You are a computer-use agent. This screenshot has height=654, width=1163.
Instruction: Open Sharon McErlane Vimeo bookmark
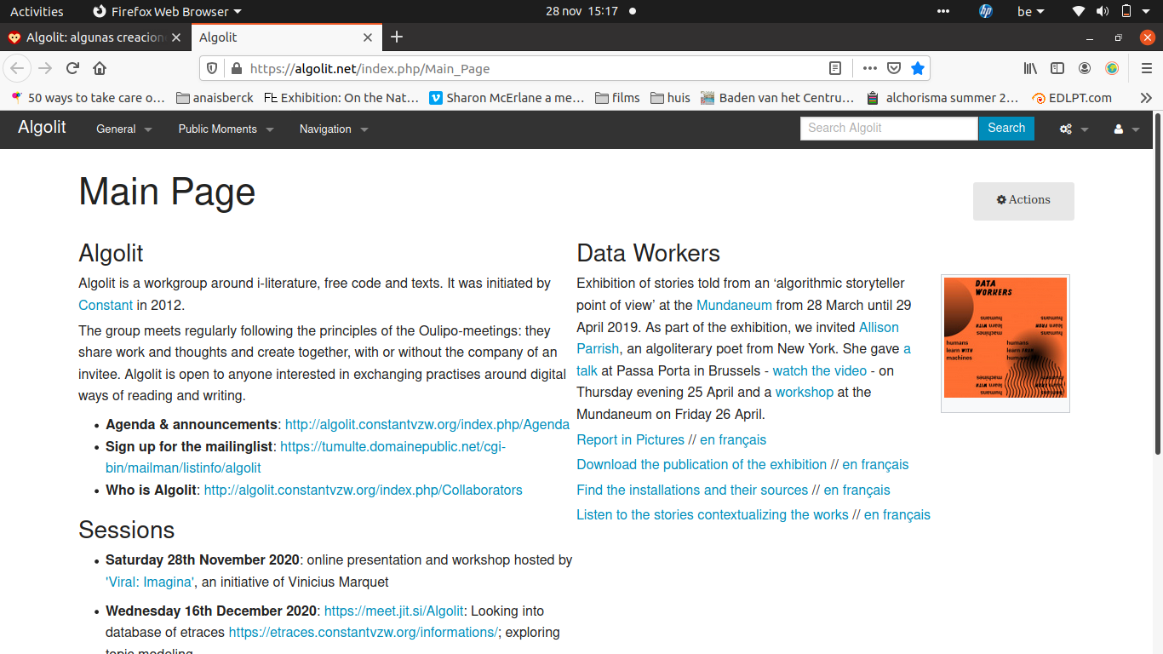pos(507,98)
